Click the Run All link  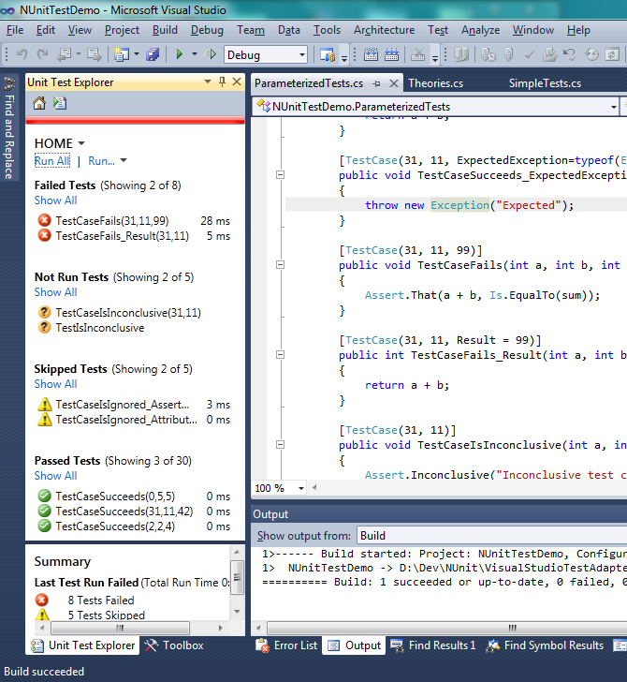tap(52, 161)
